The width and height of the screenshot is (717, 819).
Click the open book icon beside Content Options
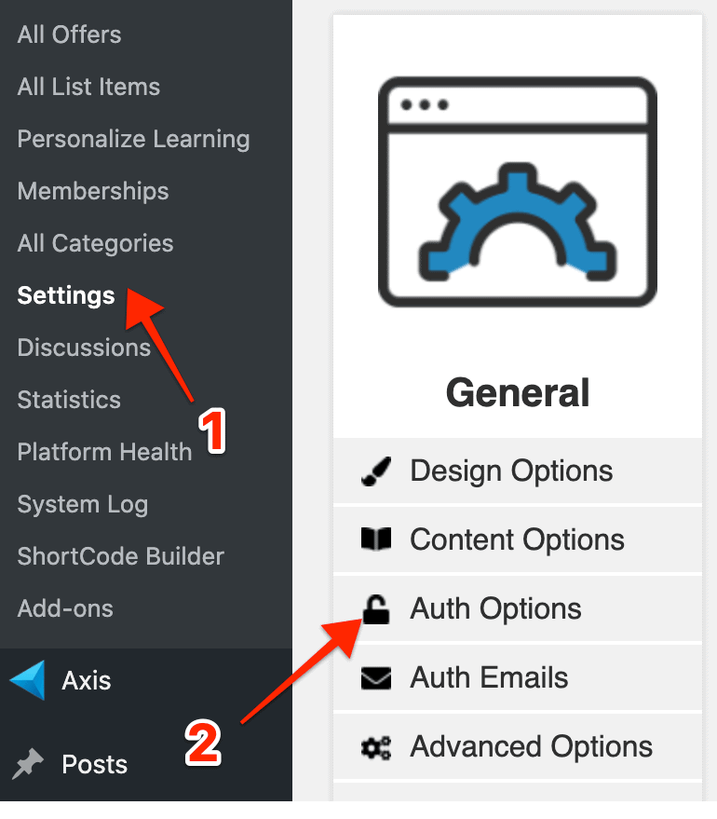375,539
